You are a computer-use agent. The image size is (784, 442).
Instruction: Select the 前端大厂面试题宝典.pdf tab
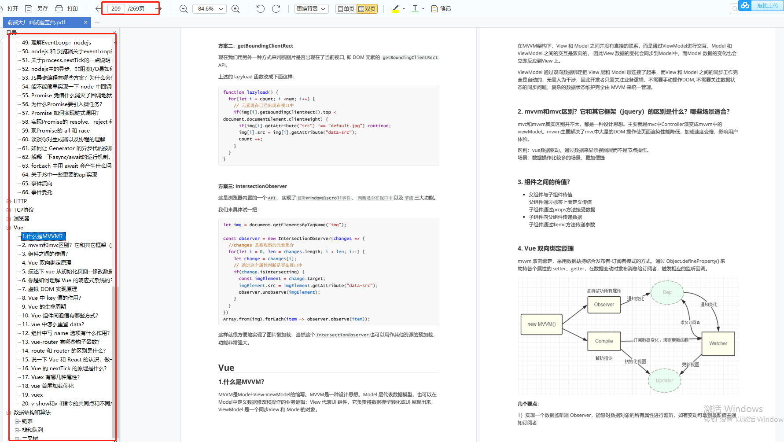(x=37, y=22)
